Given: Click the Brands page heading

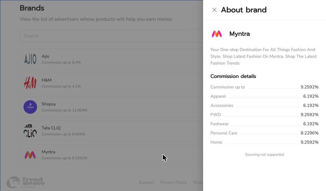Looking at the screenshot, I should coord(32,8).
